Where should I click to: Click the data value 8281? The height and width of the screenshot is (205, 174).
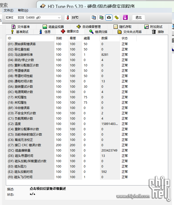(x=105, y=55)
